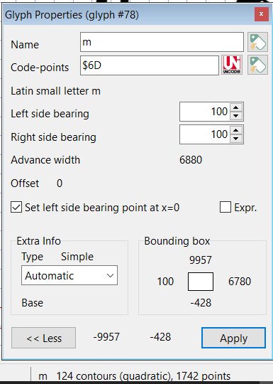Collapse dialog with the << Less button
The height and width of the screenshot is (384, 273).
[x=44, y=338]
